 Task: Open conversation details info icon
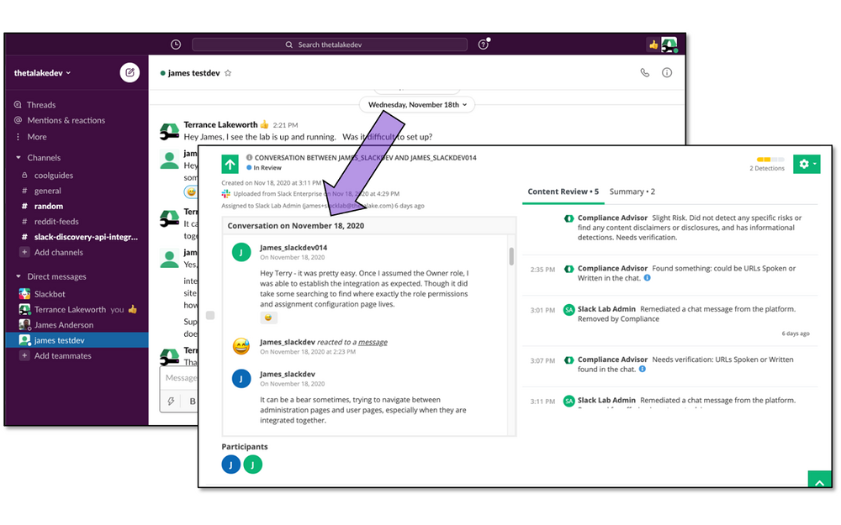(667, 72)
